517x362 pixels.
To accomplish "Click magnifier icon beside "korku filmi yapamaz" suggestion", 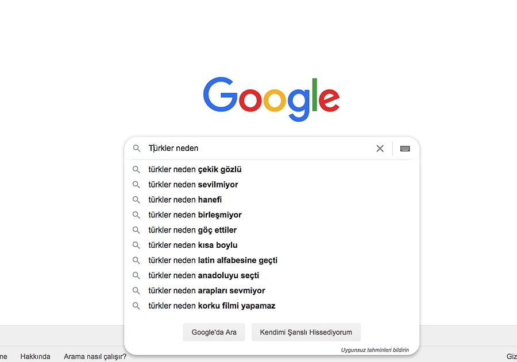I will click(137, 306).
